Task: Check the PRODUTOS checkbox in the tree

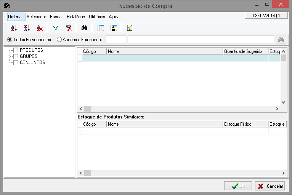Action: pos(16,50)
